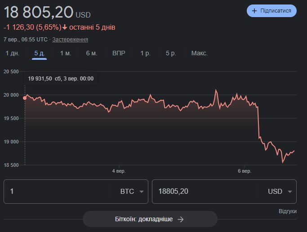
Task: Click the USD label beside the price heading
Action: coord(83,15)
